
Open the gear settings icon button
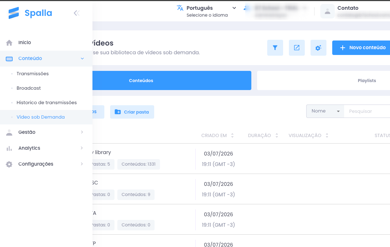(318, 48)
